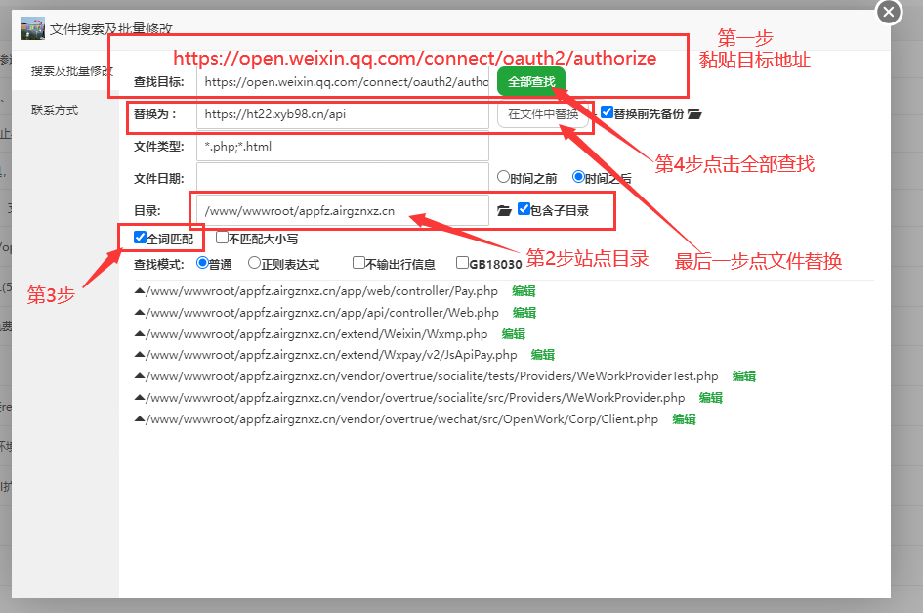923x613 pixels.
Task: Click the green 全部查找 button
Action: click(x=531, y=83)
